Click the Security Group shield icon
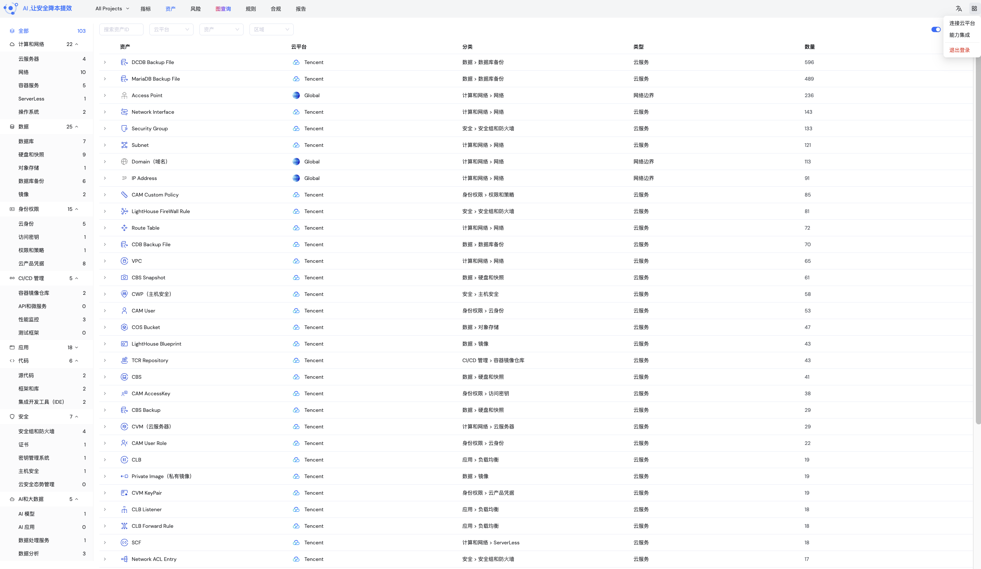The width and height of the screenshot is (981, 569). click(x=124, y=128)
